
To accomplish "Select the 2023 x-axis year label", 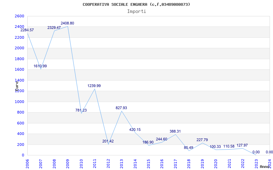I will tap(256, 164).
